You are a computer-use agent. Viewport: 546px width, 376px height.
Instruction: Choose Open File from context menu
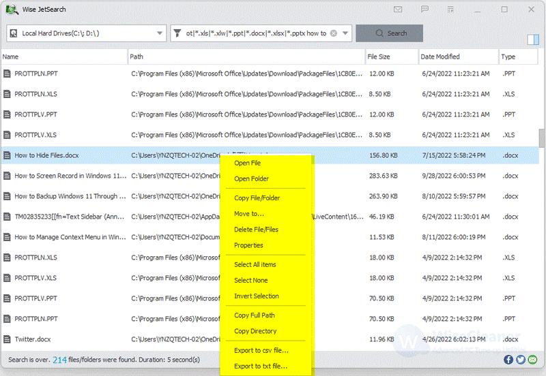(247, 163)
